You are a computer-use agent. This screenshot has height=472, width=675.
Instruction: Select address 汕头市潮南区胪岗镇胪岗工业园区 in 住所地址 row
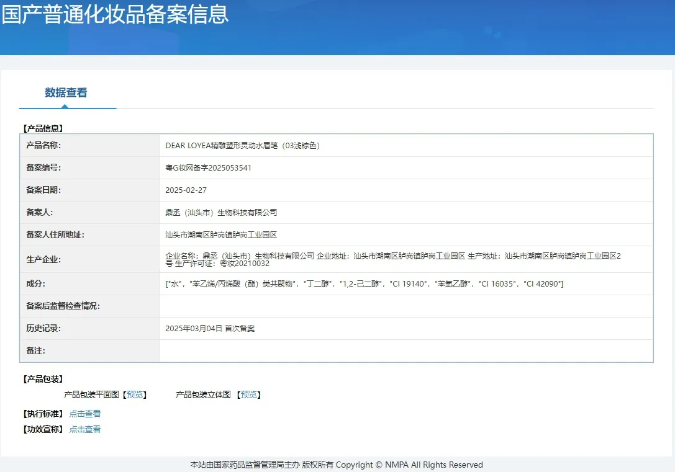pos(221,234)
